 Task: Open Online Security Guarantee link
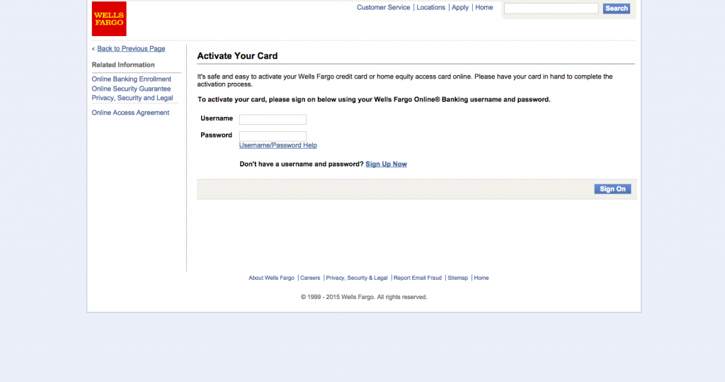pyautogui.click(x=131, y=89)
